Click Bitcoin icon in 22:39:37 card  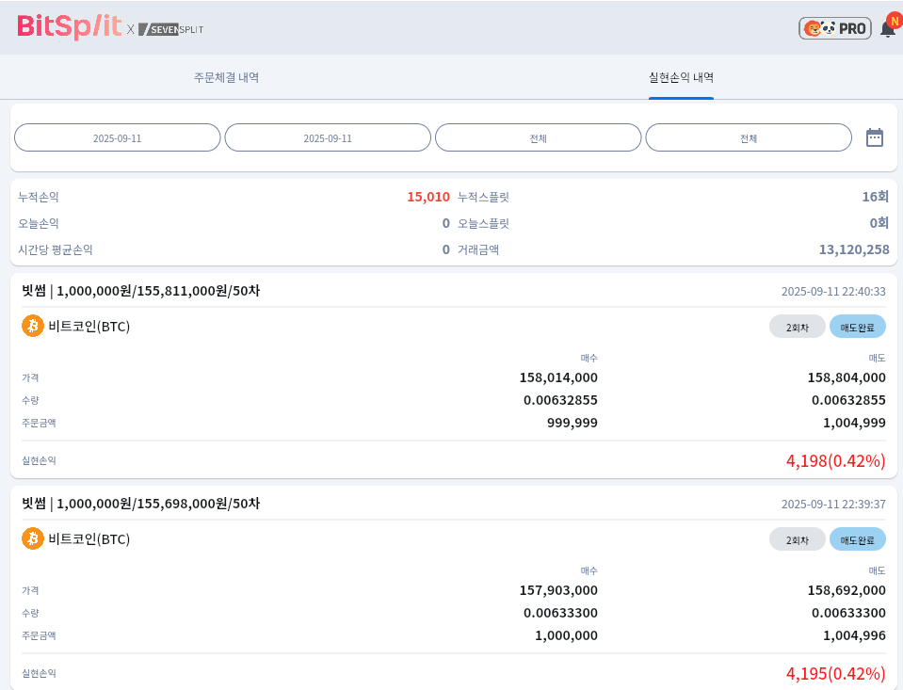pyautogui.click(x=33, y=538)
